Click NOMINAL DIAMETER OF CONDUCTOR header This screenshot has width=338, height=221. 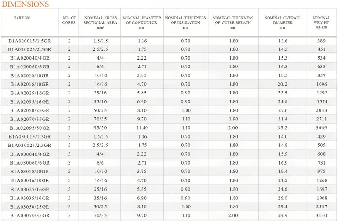(x=142, y=22)
